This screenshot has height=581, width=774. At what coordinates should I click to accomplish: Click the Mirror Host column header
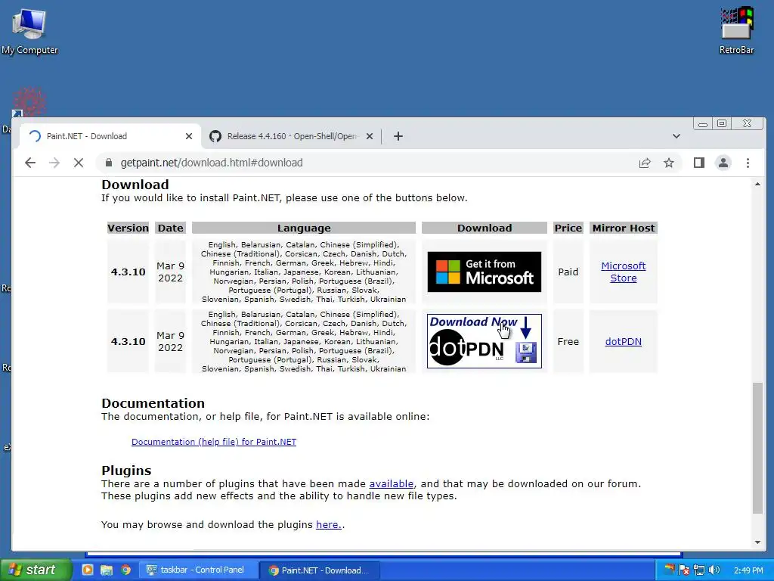624,228
